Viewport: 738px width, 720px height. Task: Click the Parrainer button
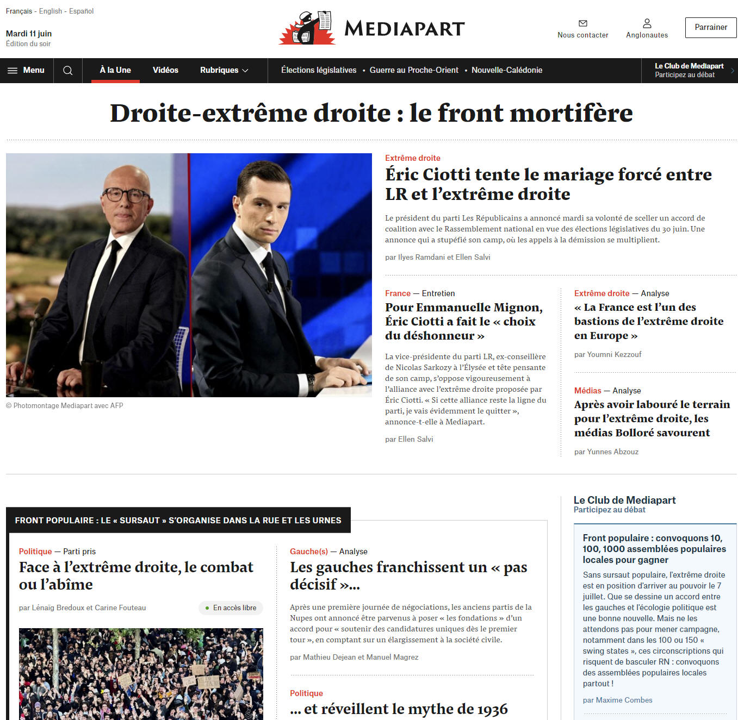pos(711,28)
